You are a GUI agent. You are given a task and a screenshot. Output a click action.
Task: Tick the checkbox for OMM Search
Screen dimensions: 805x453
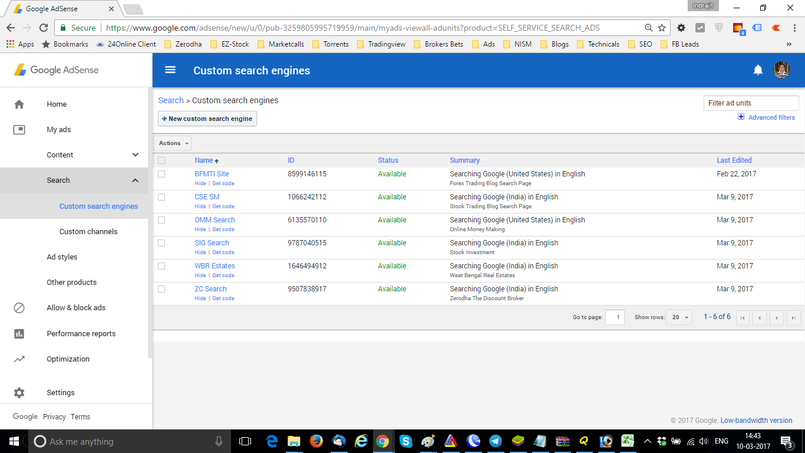tap(161, 220)
